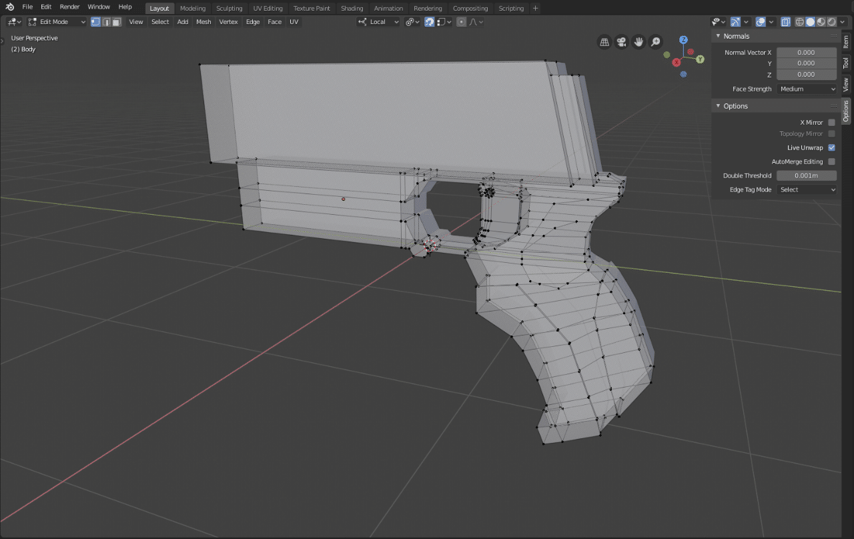Toggle proportional editing circle icon
This screenshot has height=539, width=854.
pos(461,22)
